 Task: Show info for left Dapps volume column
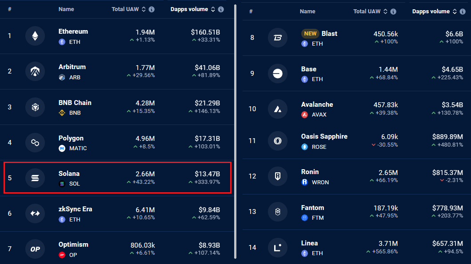pos(221,9)
